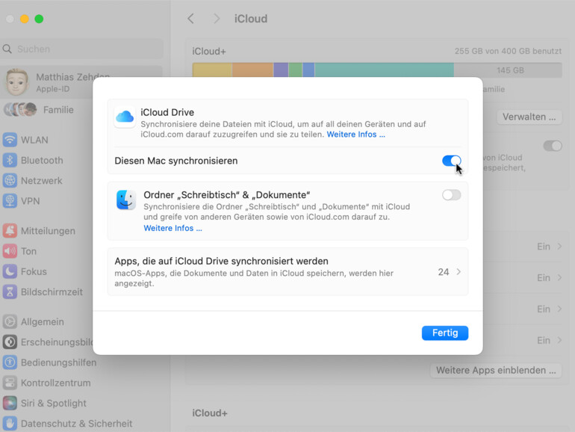Viewport: 575px width, 432px height.
Task: Open the first Ein row chevron
Action: coord(559,247)
